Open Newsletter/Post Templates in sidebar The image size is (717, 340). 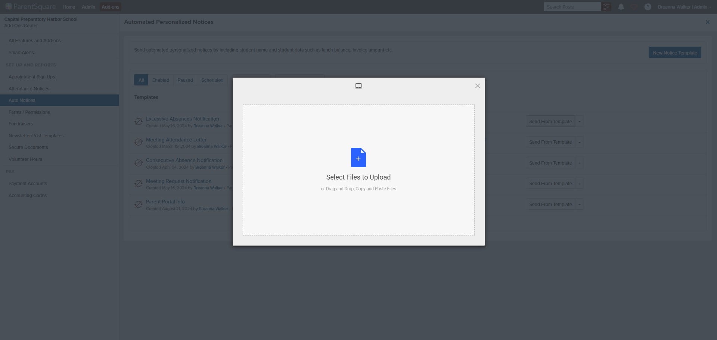[x=36, y=136]
